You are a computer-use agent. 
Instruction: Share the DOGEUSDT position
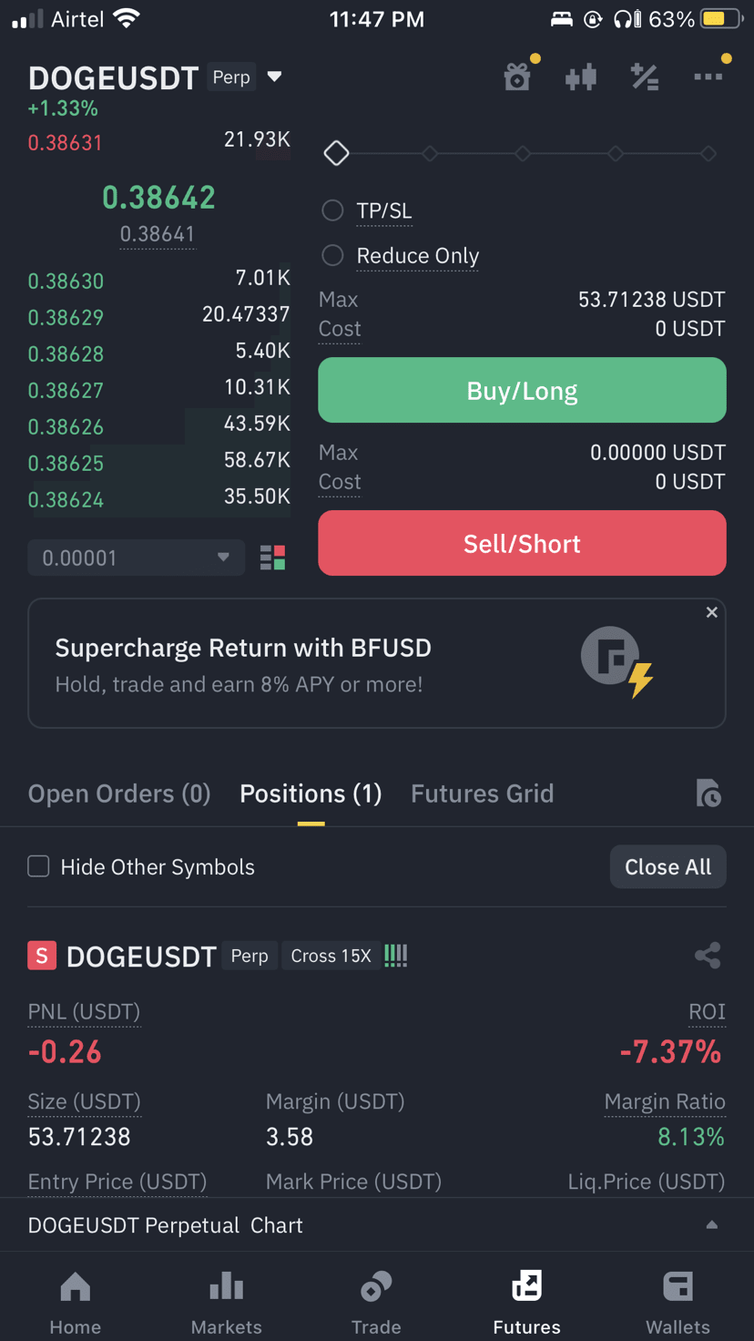point(708,955)
